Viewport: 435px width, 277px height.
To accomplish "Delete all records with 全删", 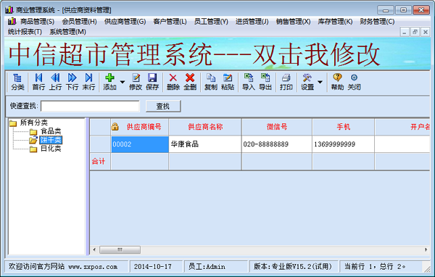I will coord(190,82).
